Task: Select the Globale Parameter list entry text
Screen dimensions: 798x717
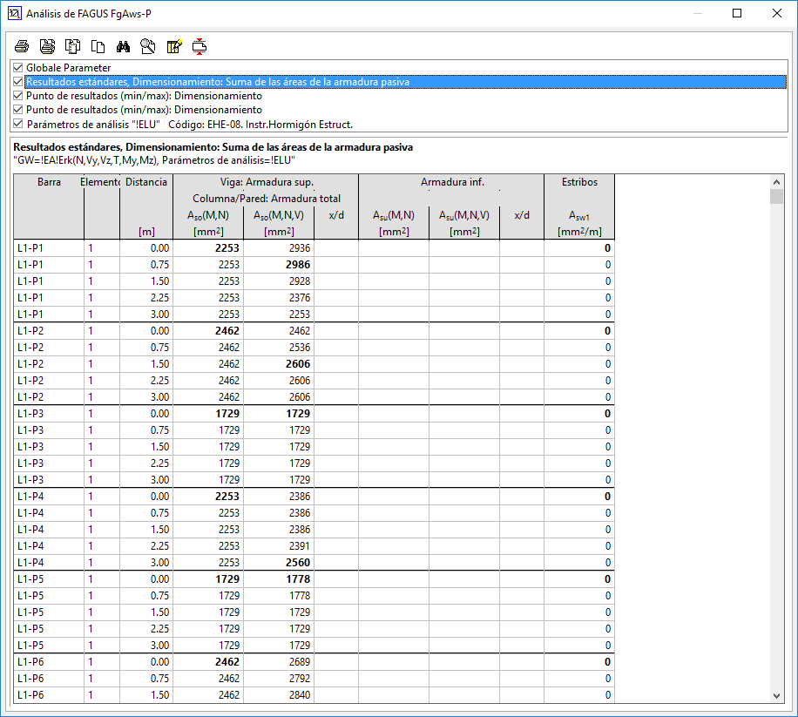Action: tap(68, 68)
